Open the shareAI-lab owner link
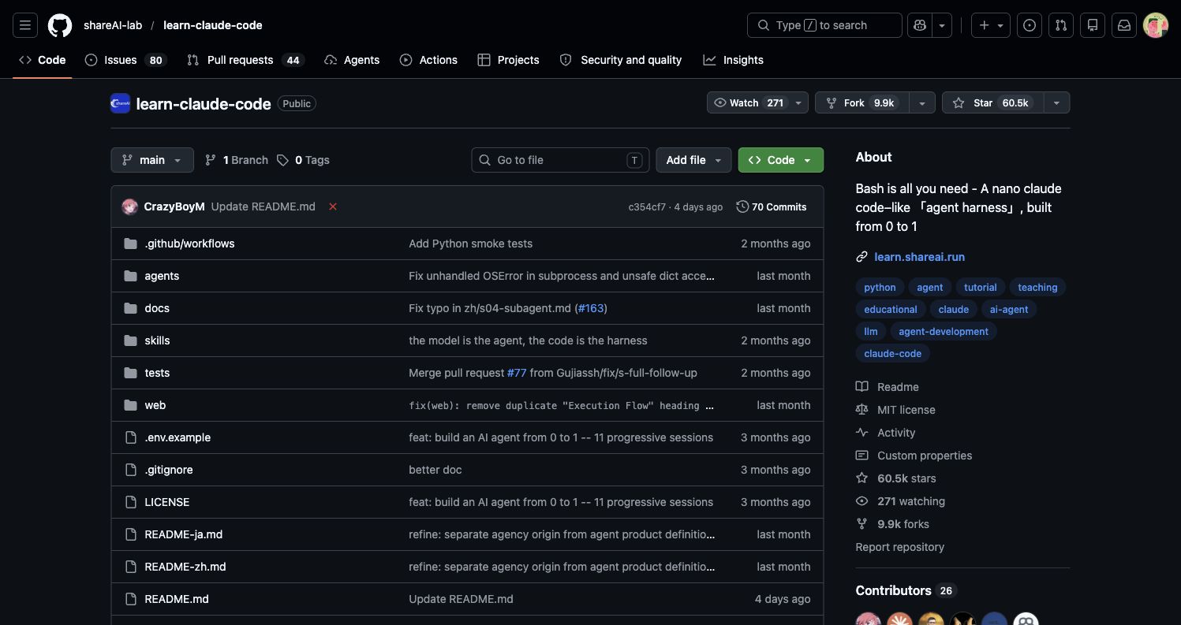 tap(113, 25)
